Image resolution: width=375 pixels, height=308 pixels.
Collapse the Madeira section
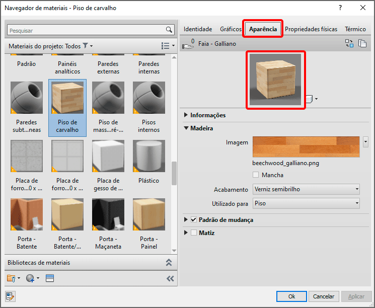point(186,128)
